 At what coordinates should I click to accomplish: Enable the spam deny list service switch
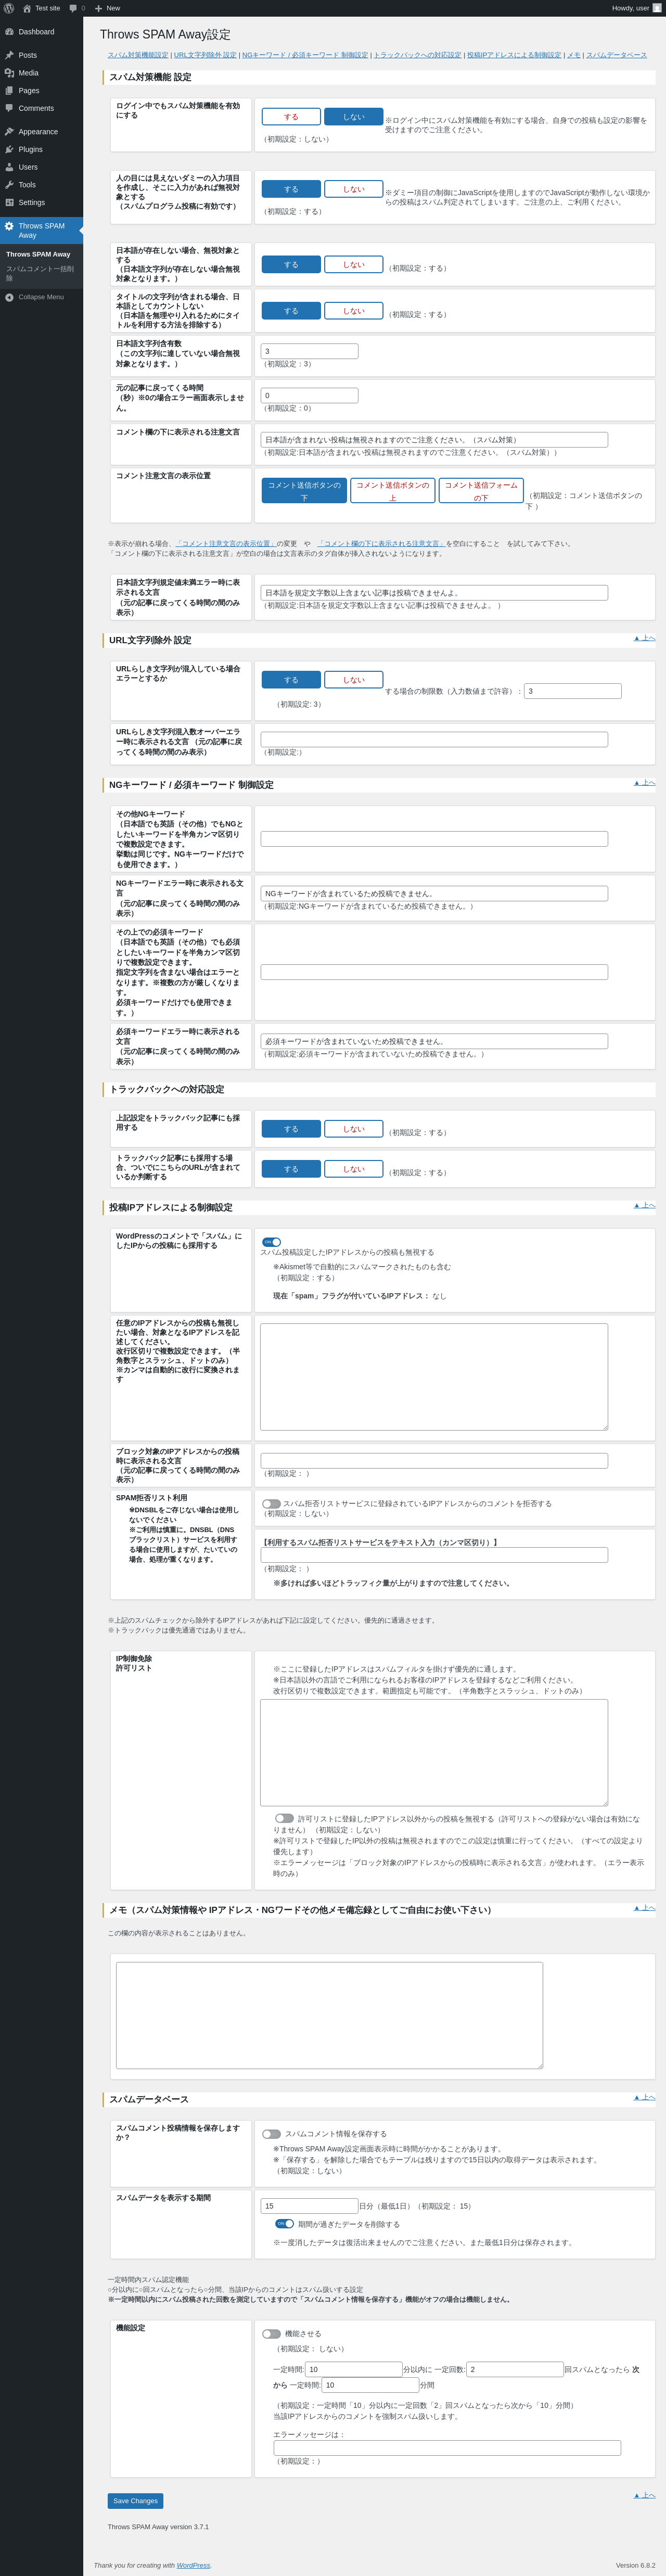pyautogui.click(x=271, y=1503)
